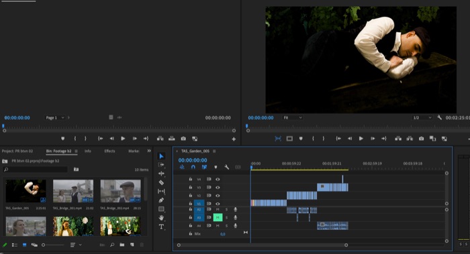Mute the A4 track
This screenshot has width=470, height=254.
pos(218,226)
